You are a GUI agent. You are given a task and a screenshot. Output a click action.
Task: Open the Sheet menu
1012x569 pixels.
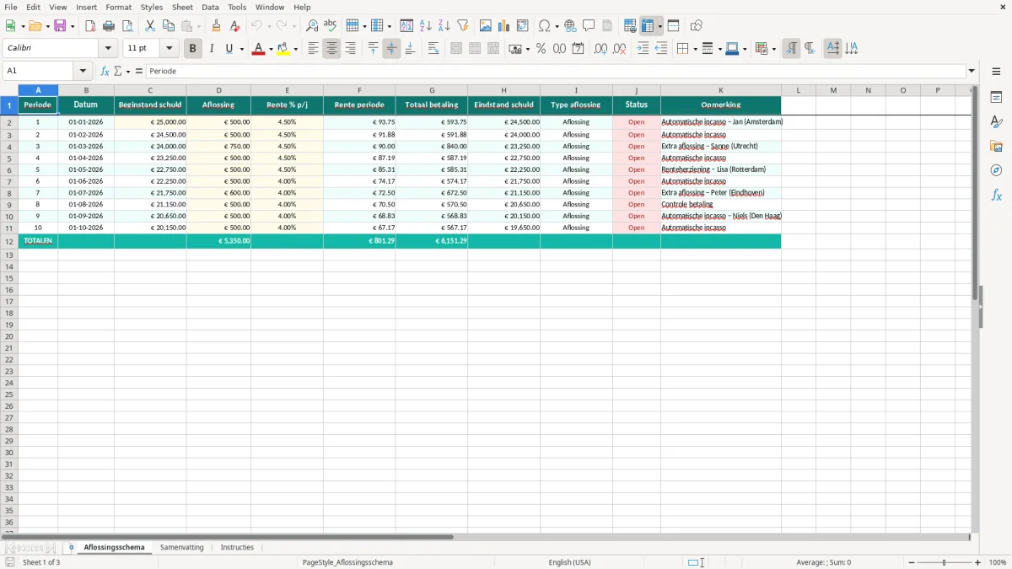[182, 7]
